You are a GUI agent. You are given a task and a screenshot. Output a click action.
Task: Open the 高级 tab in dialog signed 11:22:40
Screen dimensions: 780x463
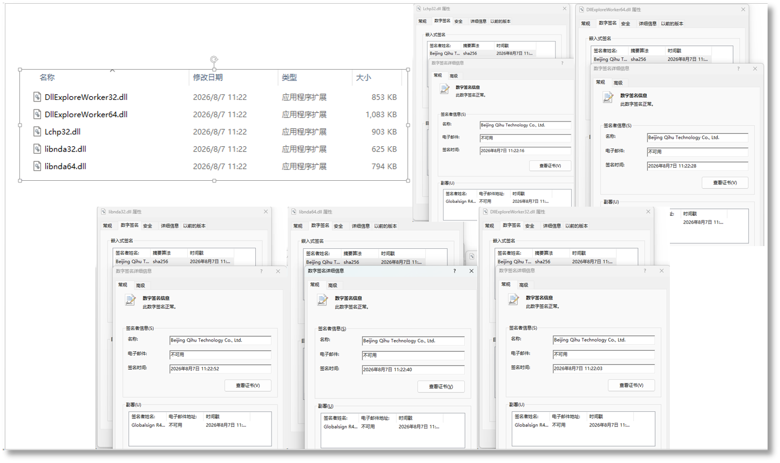(x=333, y=285)
